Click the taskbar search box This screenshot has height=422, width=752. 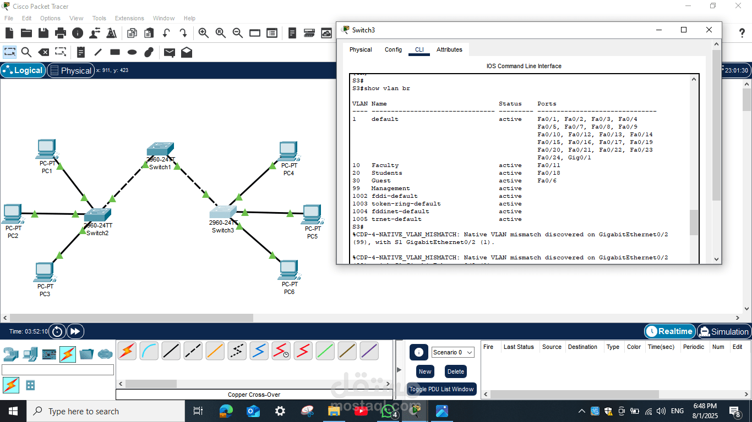(x=105, y=411)
